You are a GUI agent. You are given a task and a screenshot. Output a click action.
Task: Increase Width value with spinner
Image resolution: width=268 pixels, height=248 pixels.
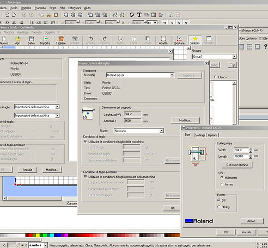[x=251, y=149]
